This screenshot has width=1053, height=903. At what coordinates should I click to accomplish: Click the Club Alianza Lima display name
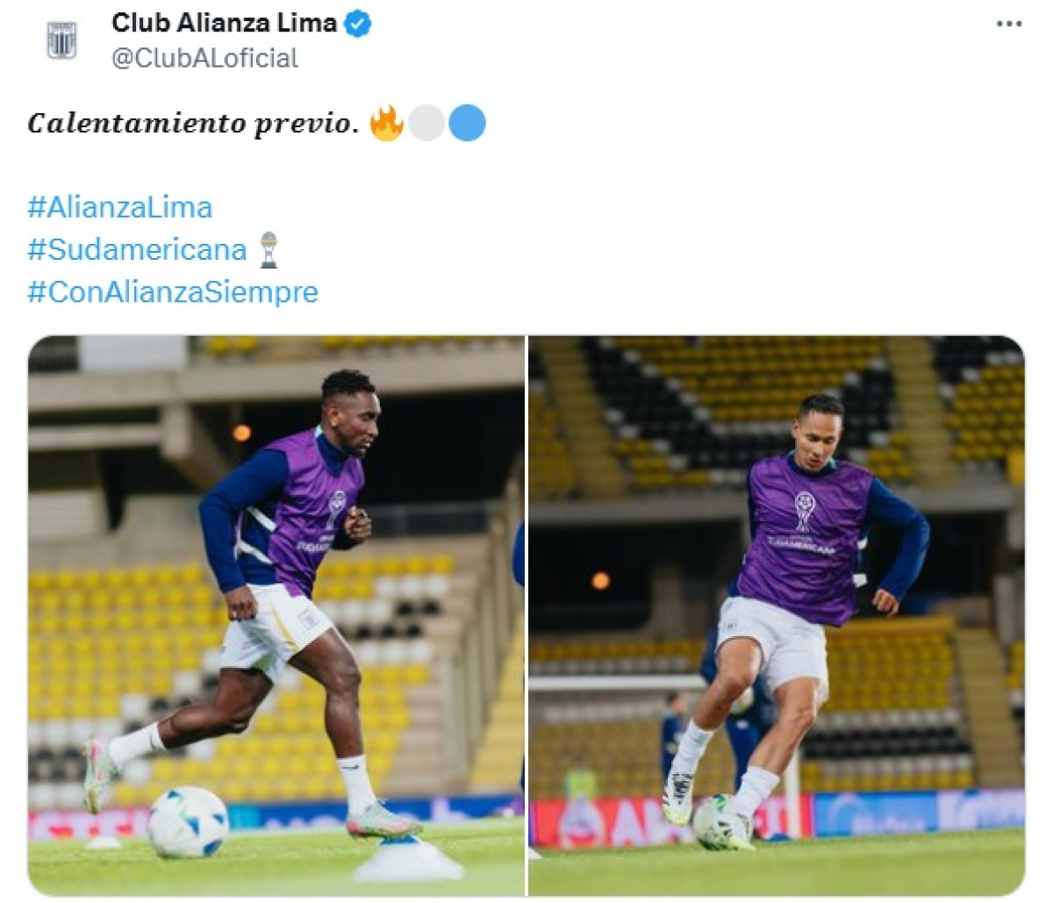point(225,24)
